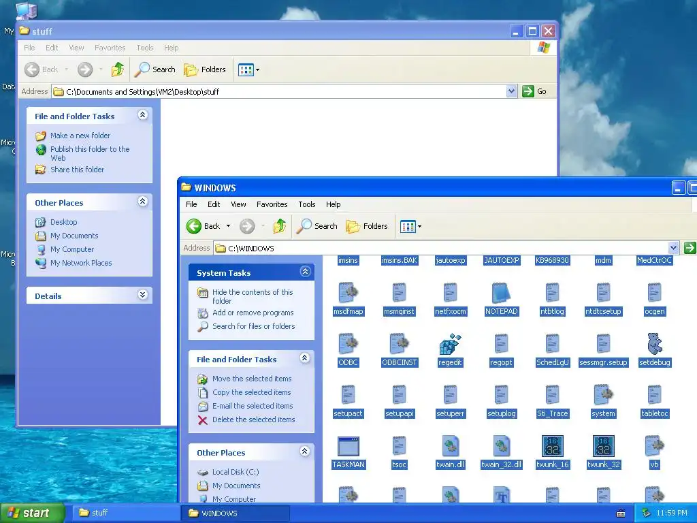
Task: Go up one level in WINDOWS window
Action: click(280, 226)
